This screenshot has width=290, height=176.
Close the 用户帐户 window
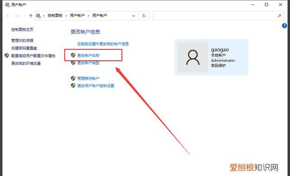(280, 5)
